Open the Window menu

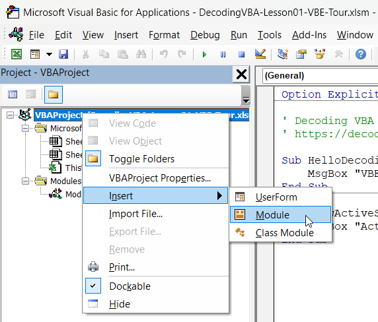coord(355,35)
